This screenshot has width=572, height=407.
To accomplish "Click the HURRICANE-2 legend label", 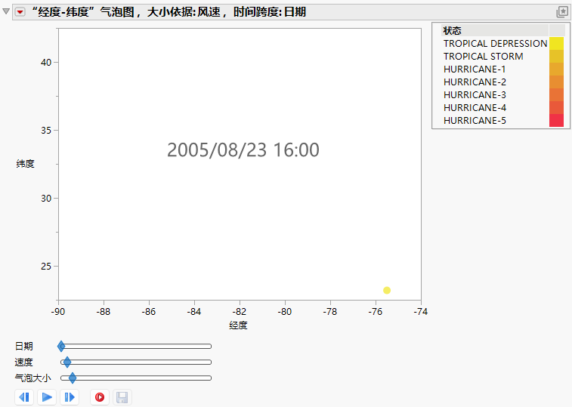I will (x=475, y=82).
